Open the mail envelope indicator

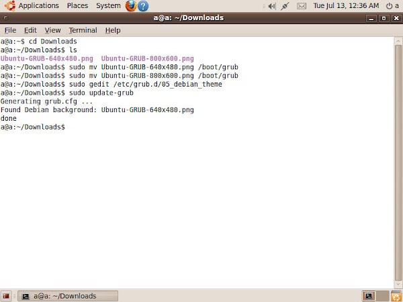tap(301, 6)
